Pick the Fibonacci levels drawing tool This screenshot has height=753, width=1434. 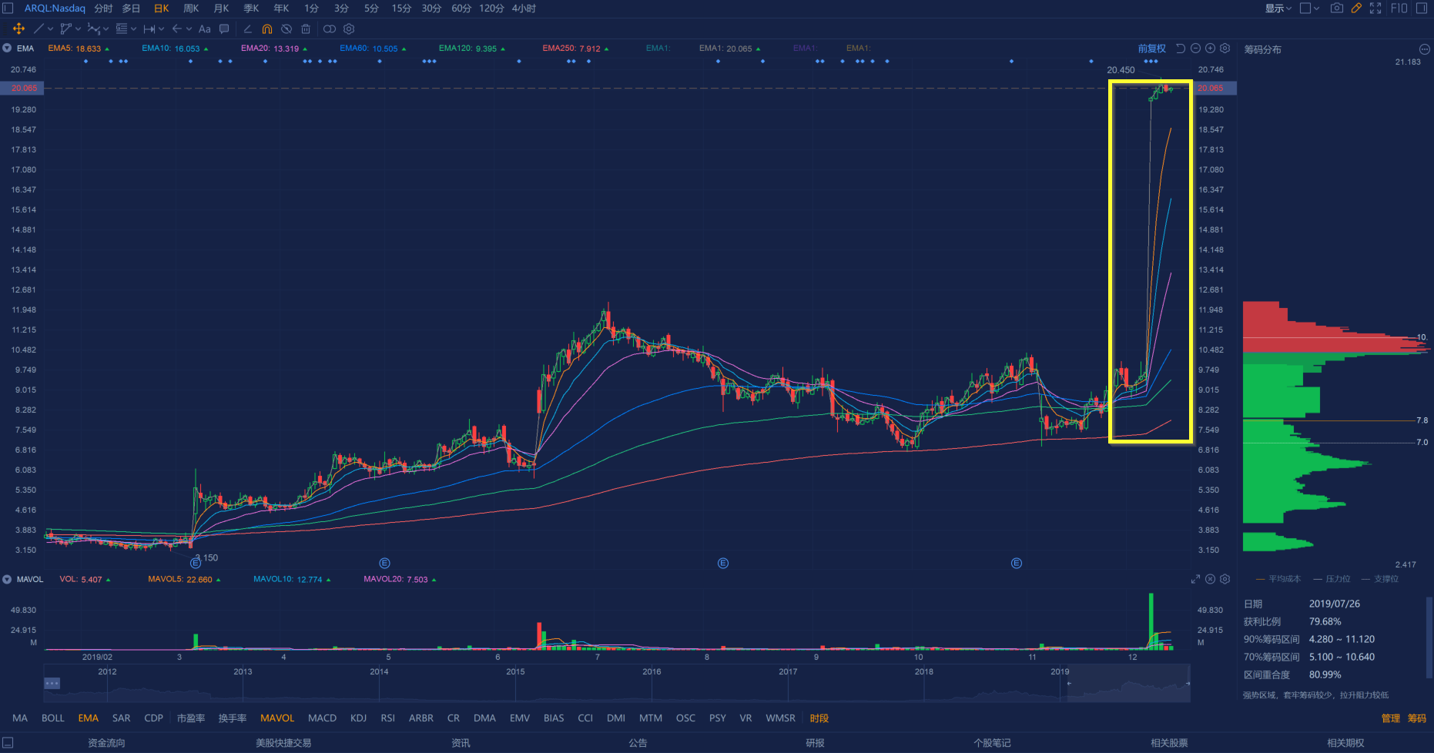click(121, 28)
